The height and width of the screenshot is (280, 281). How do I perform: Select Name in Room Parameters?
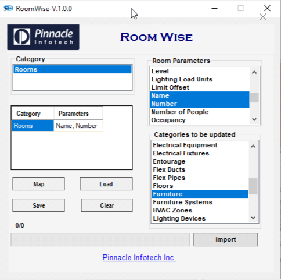[x=200, y=95]
